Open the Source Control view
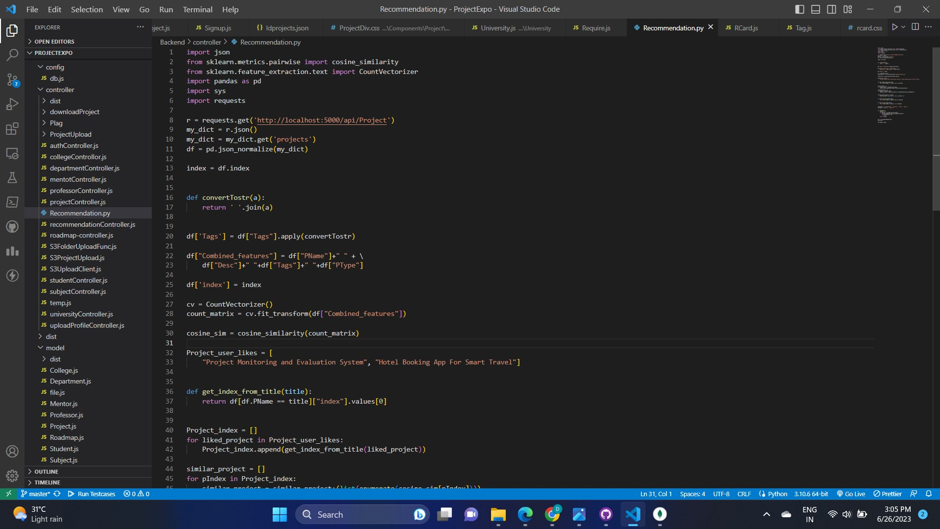Screen dimensions: 940x529 click(x=12, y=80)
